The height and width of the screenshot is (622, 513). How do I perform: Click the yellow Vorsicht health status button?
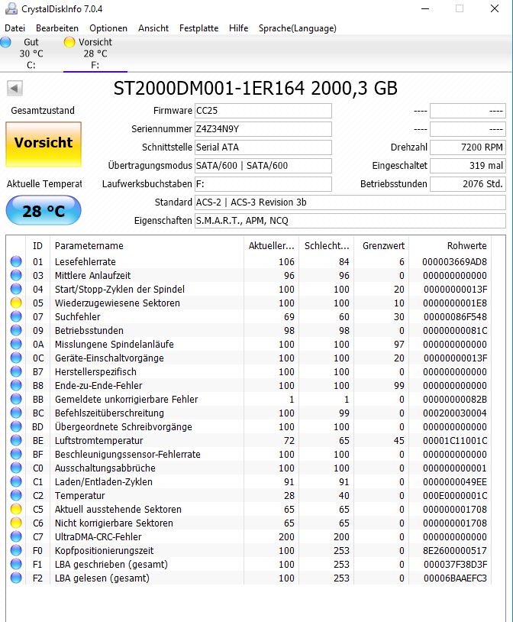(44, 144)
